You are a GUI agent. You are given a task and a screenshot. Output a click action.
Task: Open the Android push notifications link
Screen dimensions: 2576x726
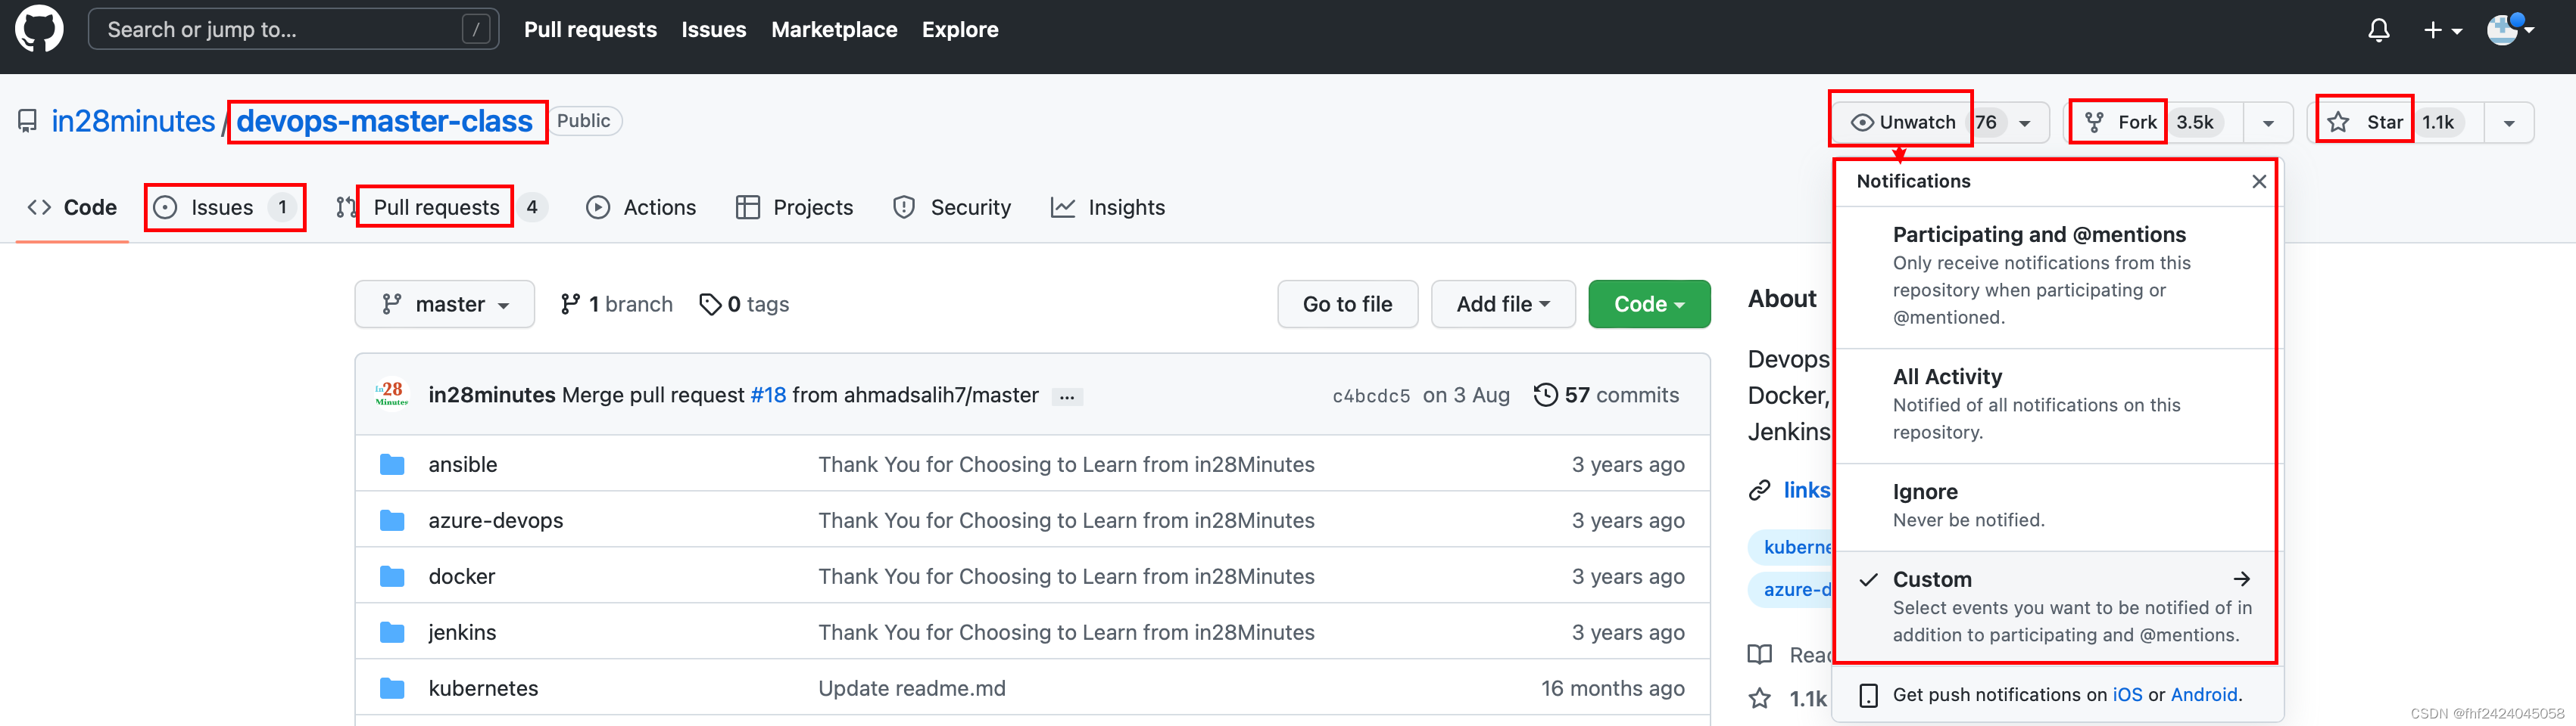2203,695
